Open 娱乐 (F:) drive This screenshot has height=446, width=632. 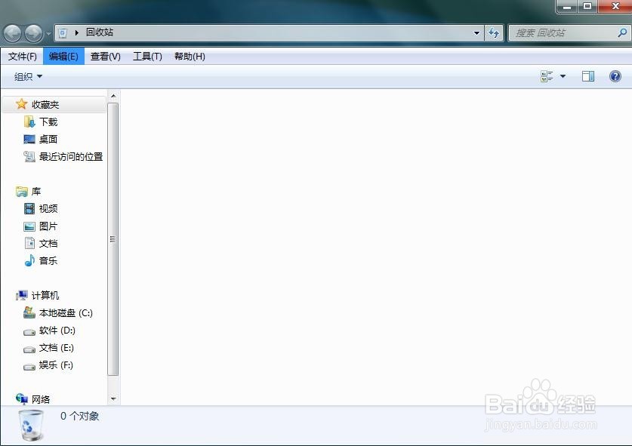click(x=56, y=365)
